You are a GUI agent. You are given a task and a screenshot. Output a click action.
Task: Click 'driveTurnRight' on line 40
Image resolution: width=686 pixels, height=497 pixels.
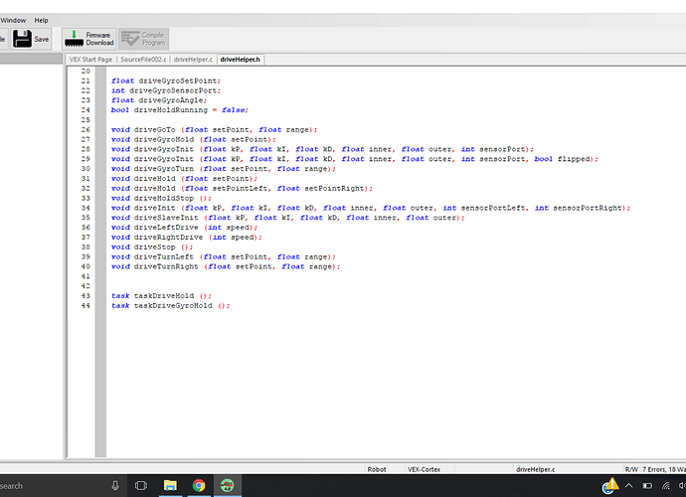click(166, 266)
